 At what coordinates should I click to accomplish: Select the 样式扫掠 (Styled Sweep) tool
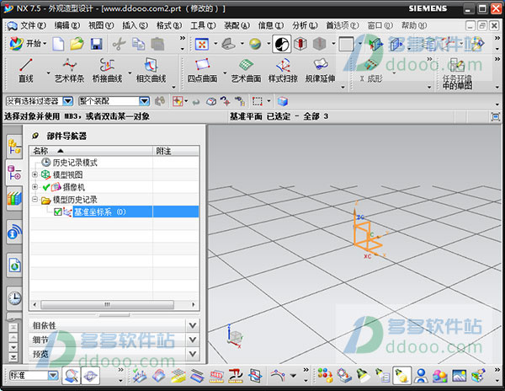coord(283,71)
